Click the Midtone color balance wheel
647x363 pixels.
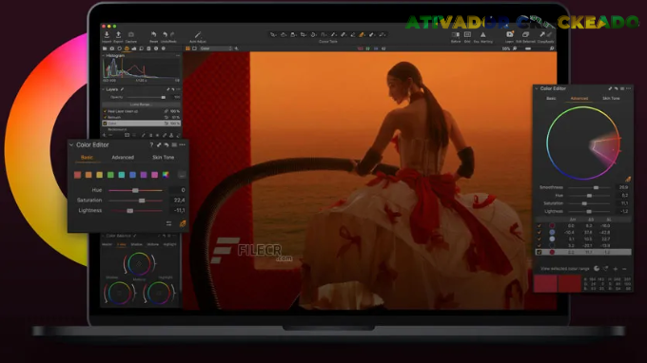pos(139,264)
